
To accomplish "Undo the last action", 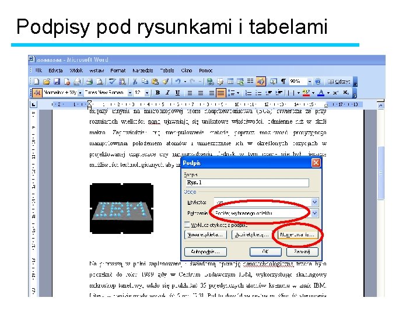I will 178,81.
